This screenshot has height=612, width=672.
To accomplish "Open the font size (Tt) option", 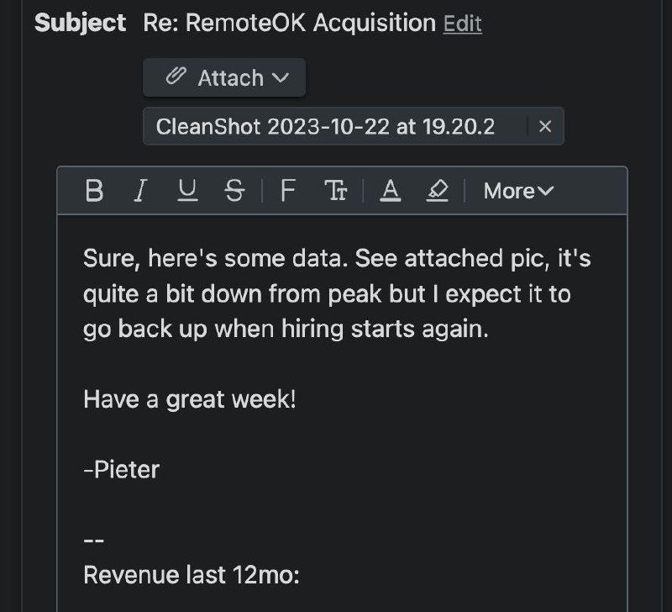I will [x=335, y=191].
